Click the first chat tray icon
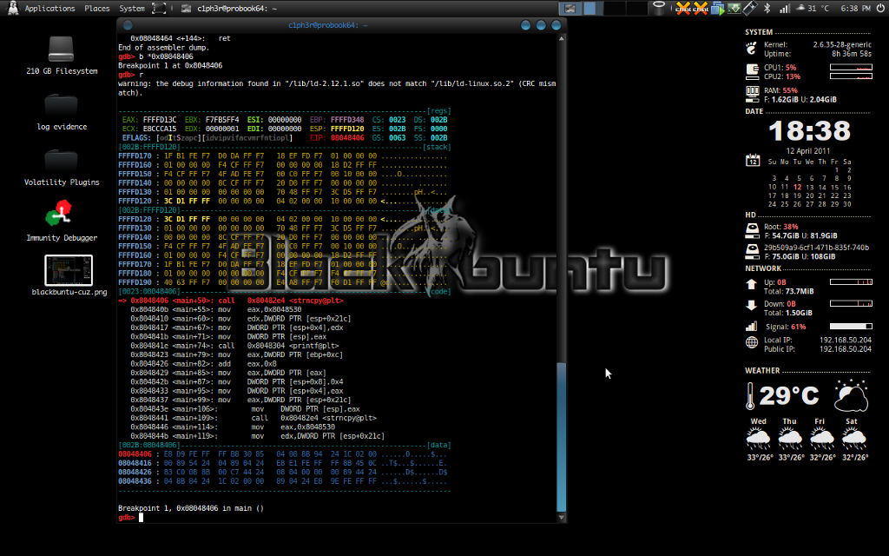Image resolution: width=889 pixels, height=556 pixels. [x=683, y=9]
